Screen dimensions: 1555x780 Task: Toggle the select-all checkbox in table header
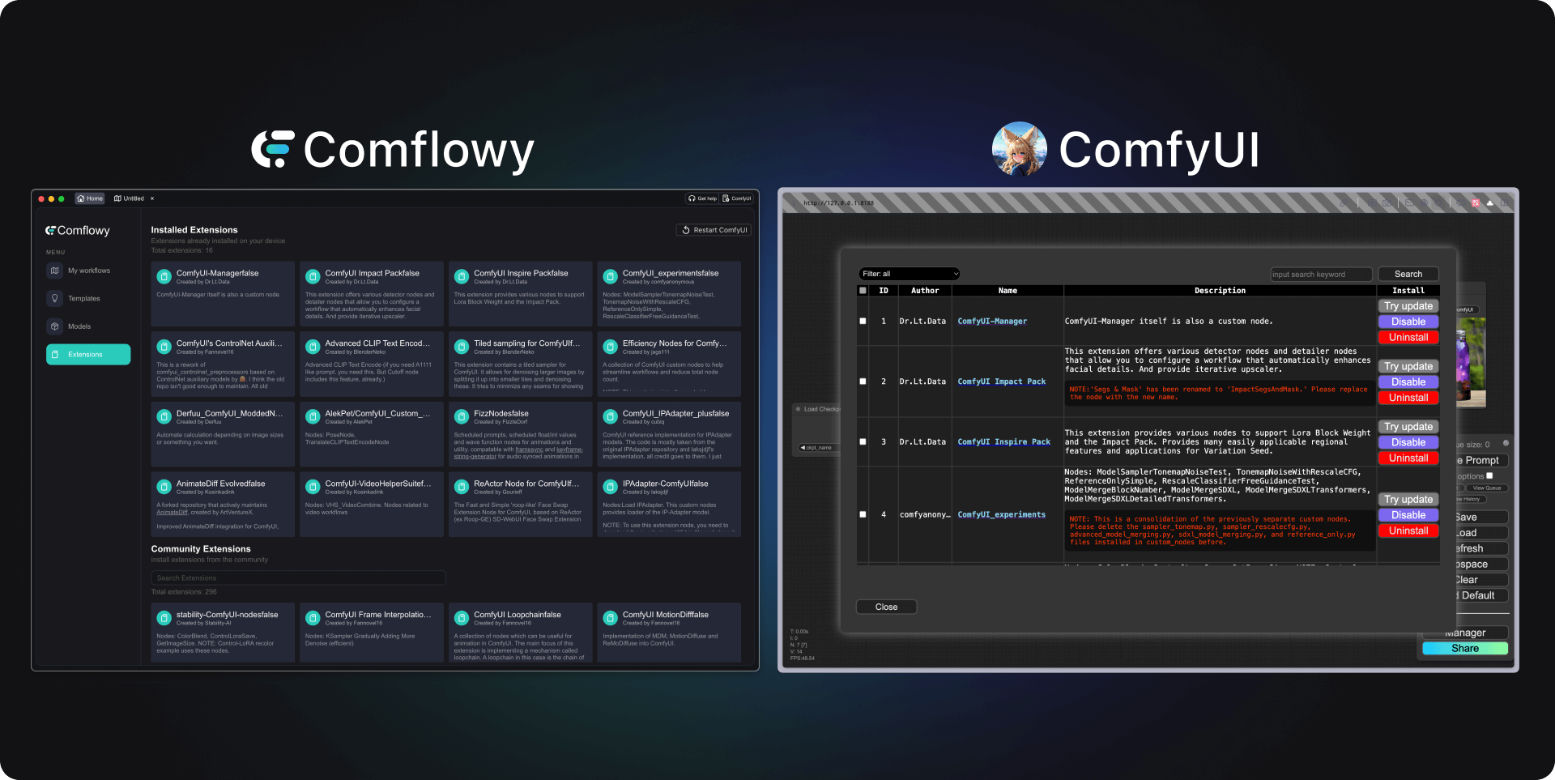pos(863,291)
